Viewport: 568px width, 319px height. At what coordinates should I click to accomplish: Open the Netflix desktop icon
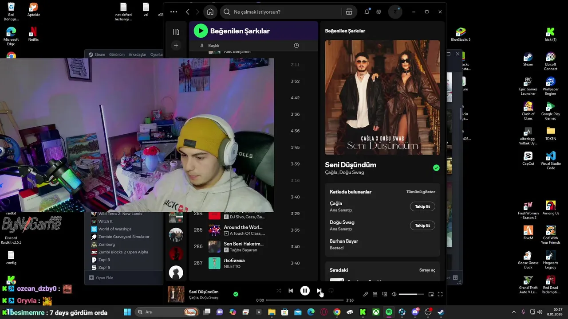click(x=33, y=35)
